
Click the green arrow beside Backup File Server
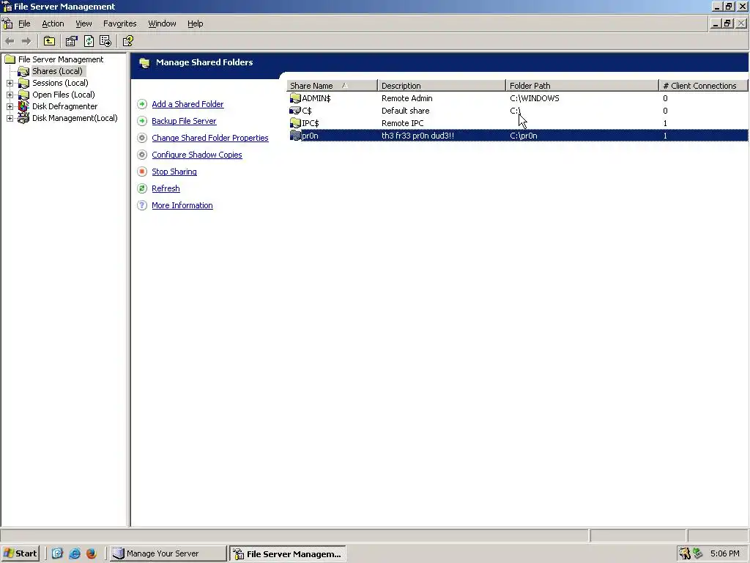tap(142, 121)
